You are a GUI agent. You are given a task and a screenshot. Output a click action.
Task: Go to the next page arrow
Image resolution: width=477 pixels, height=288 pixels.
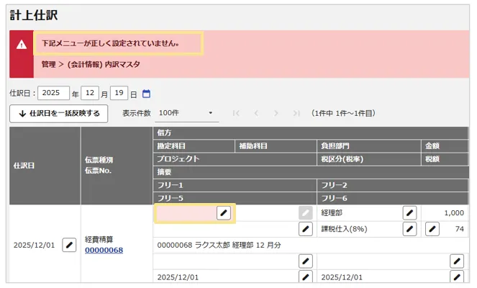click(x=276, y=114)
